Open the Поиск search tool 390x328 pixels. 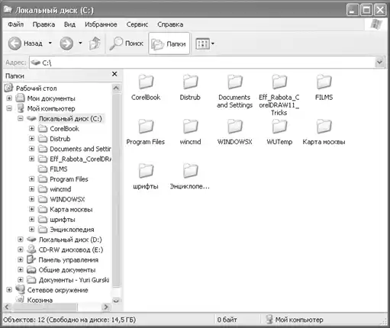click(127, 43)
